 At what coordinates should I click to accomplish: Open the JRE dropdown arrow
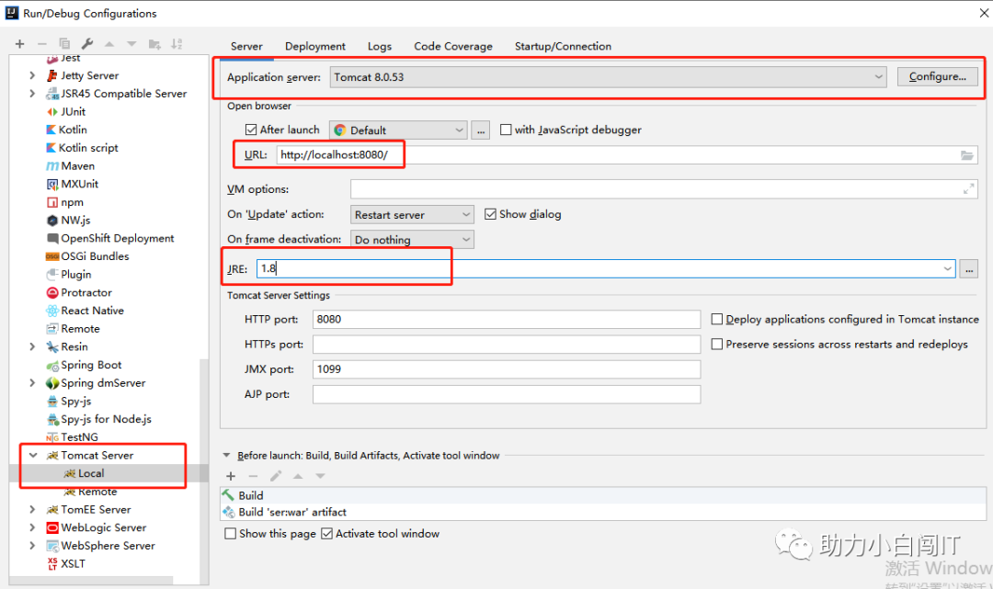(x=947, y=269)
